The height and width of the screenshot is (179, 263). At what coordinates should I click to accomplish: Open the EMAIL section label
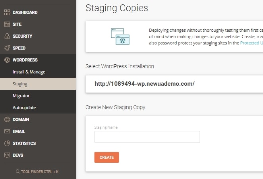coord(19,131)
